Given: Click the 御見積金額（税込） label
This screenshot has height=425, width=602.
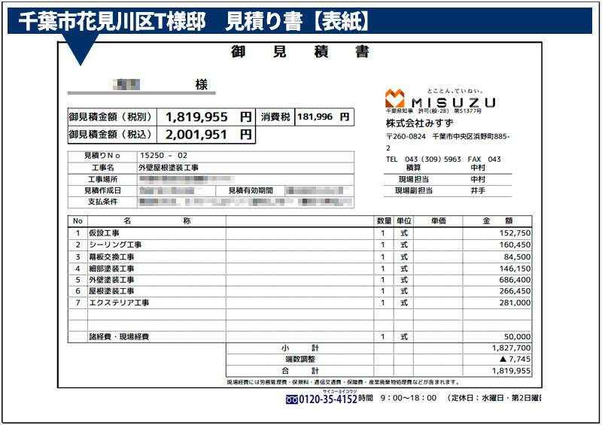Looking at the screenshot, I should click(111, 135).
